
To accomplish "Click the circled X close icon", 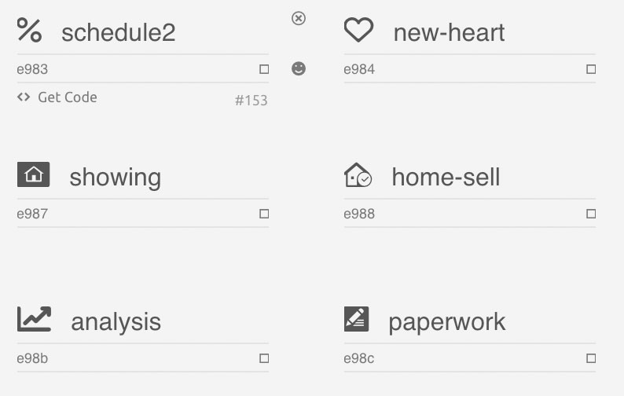I will pos(299,18).
